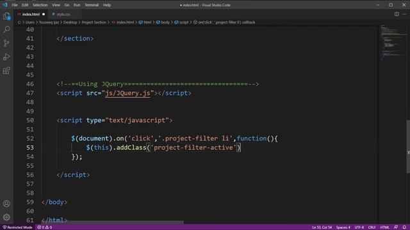Change indentation via Spaces: 4
410x230 pixels.
343,227
